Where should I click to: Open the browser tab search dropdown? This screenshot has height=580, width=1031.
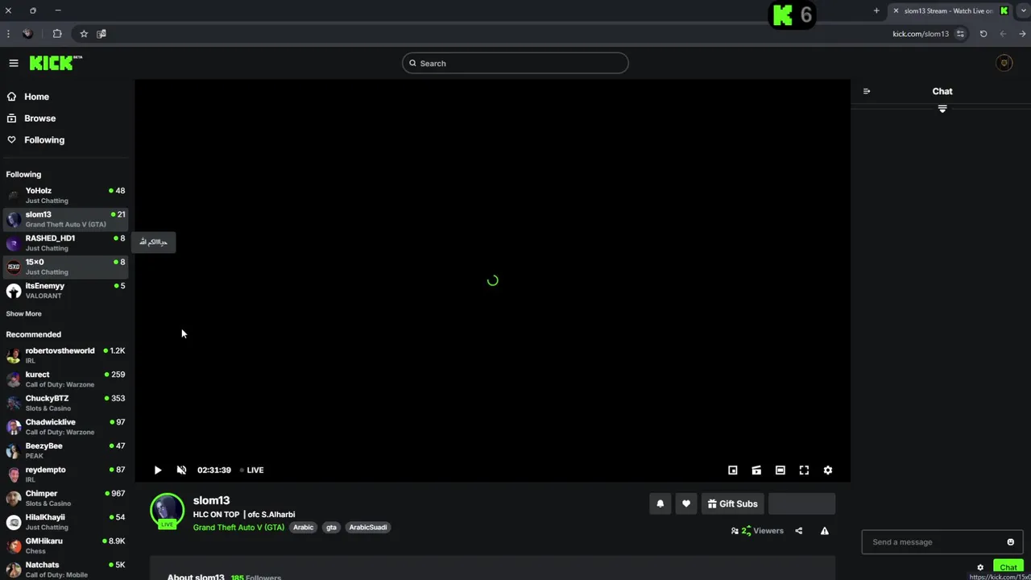pyautogui.click(x=1024, y=10)
